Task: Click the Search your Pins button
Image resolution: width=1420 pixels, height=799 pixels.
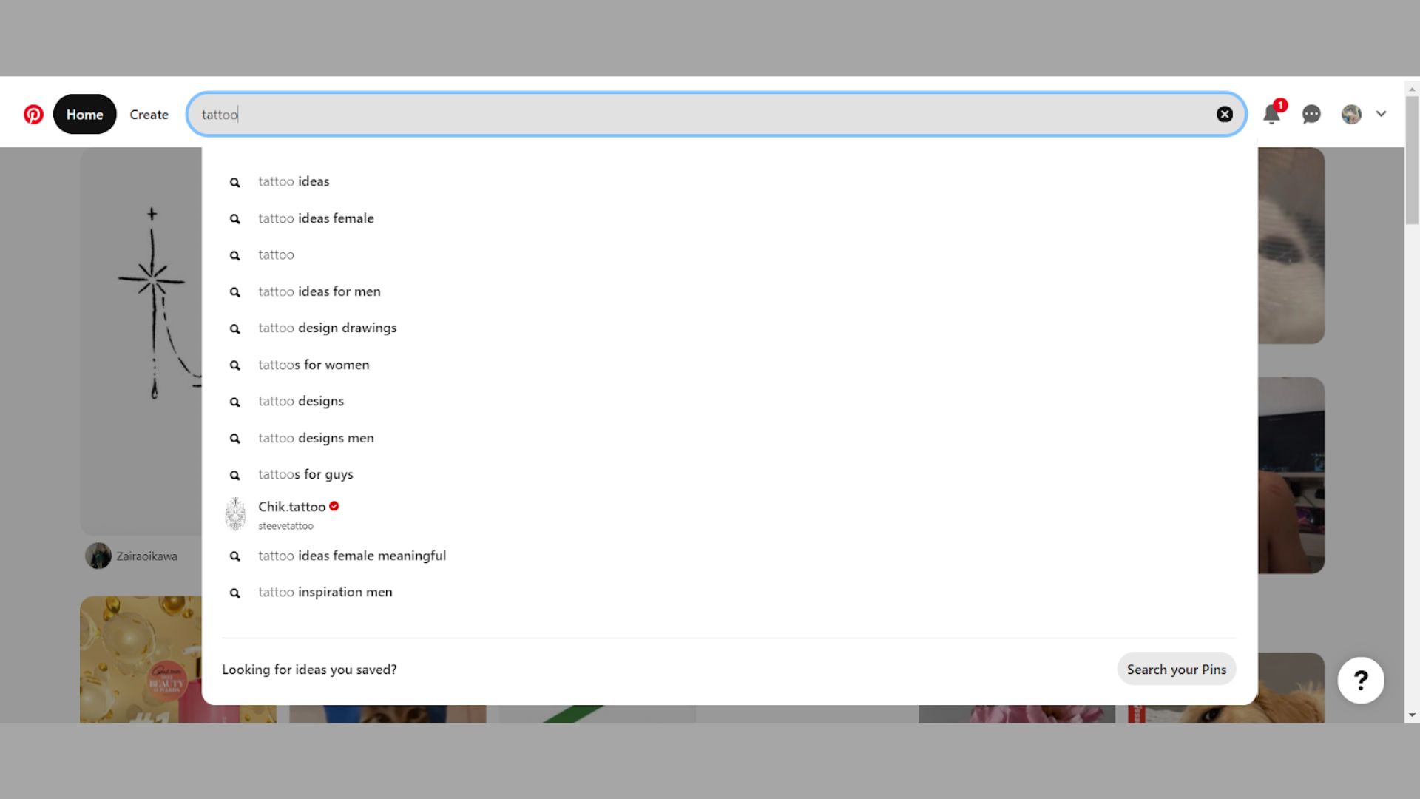Action: pyautogui.click(x=1176, y=669)
